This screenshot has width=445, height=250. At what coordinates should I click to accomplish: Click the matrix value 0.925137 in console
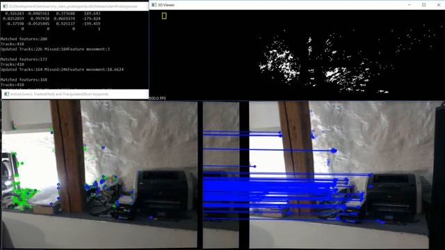[x=65, y=24]
